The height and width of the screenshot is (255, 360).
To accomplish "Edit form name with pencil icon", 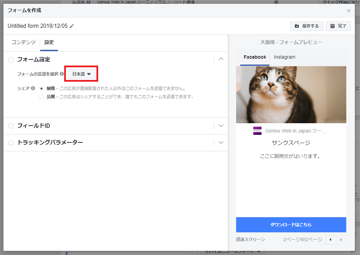I will [x=72, y=26].
